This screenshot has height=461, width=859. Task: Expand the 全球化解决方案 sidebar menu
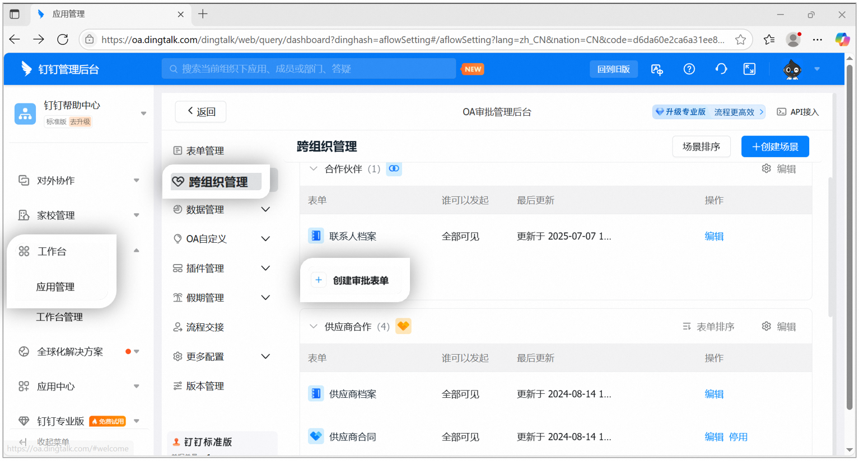(x=137, y=351)
